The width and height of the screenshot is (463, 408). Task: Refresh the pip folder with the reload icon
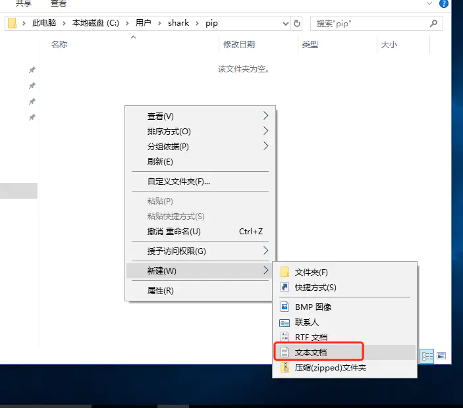pyautogui.click(x=297, y=23)
